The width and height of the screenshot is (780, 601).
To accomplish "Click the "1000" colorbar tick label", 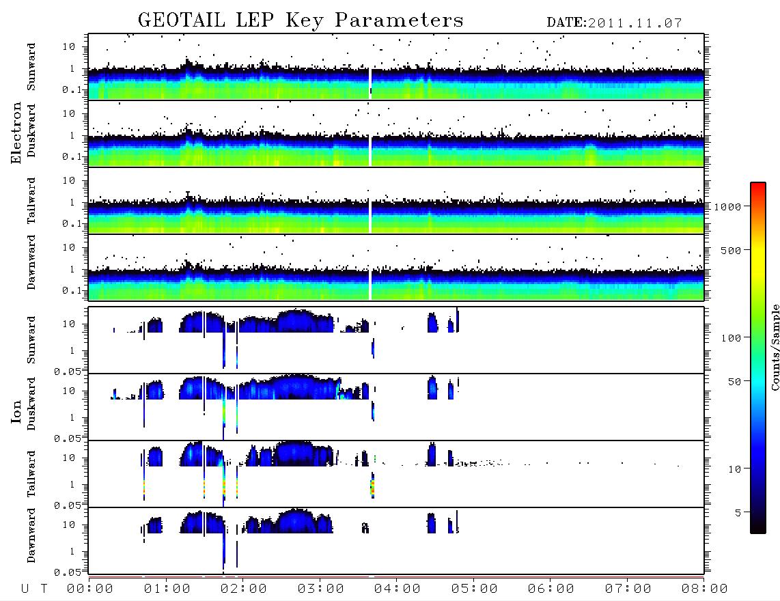I will [727, 207].
